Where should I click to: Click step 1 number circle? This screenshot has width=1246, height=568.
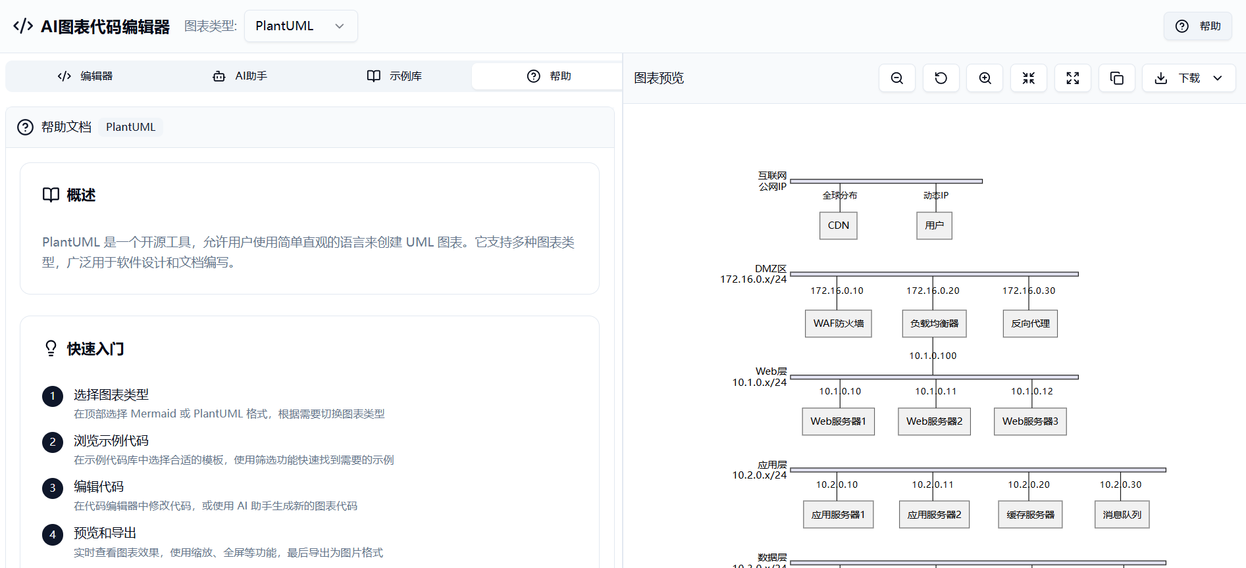point(53,396)
